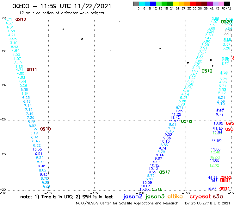Viewport: 234px width, 206px height.
Task: Select the green time marker 0518
Action: [186, 121]
